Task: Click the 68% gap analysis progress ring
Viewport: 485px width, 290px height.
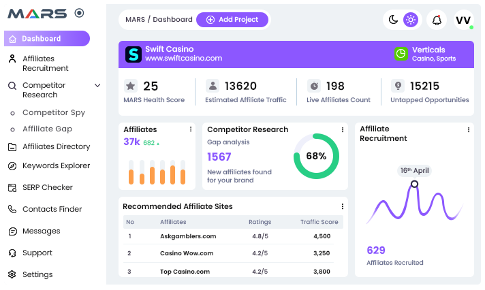Action: point(316,156)
